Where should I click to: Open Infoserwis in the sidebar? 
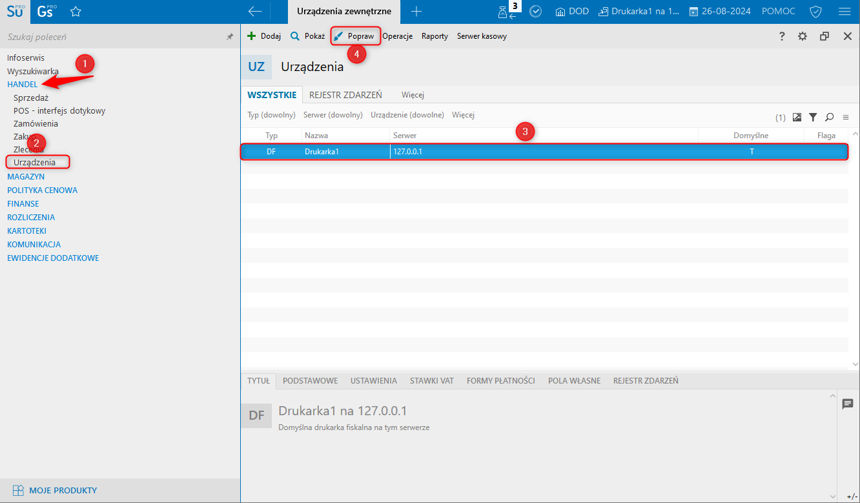pyautogui.click(x=26, y=57)
